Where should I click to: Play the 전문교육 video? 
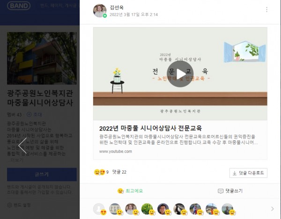(180, 74)
